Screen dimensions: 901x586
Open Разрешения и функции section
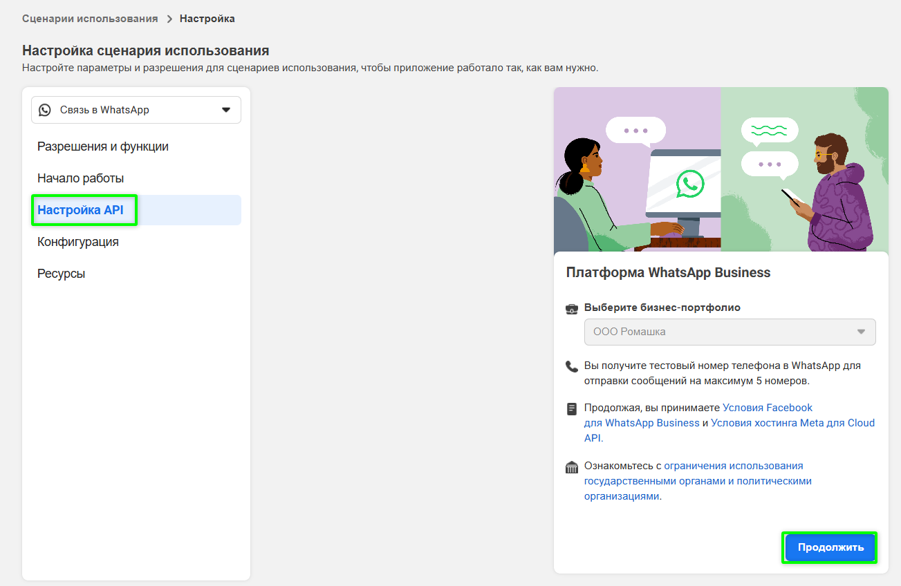(x=103, y=146)
